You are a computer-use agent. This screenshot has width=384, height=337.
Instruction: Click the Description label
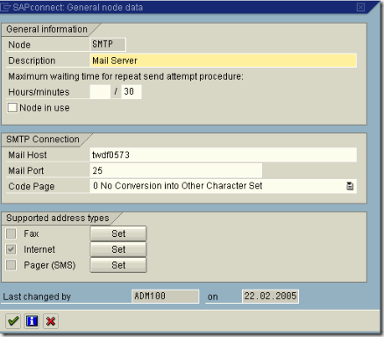tap(32, 61)
